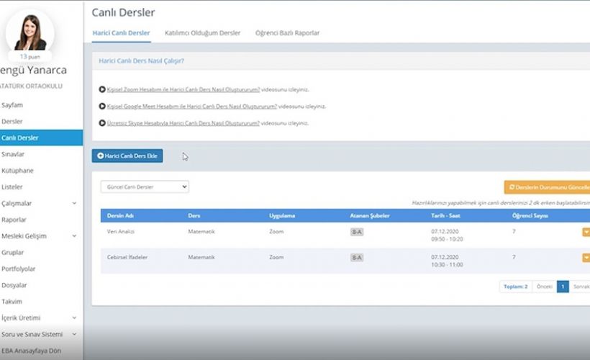Click B-A badge in Veri Analizi row
Viewport: 590px width, 360px height.
click(x=356, y=232)
